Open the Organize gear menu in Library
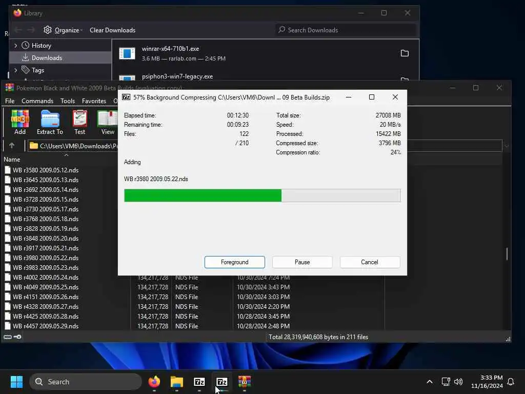This screenshot has width=525, height=394. pos(63,30)
